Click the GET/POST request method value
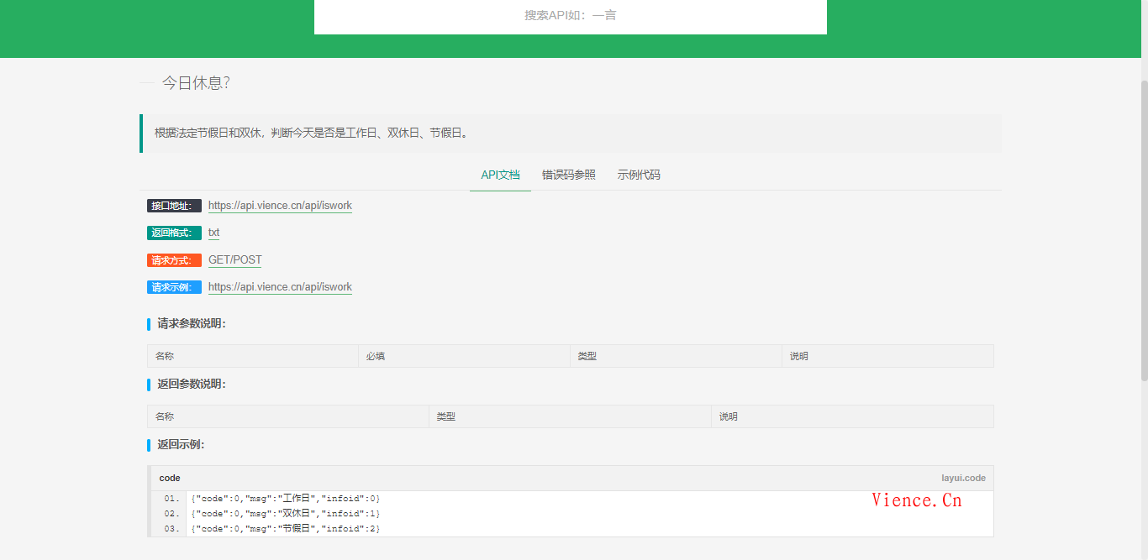The width and height of the screenshot is (1148, 560). [x=235, y=260]
